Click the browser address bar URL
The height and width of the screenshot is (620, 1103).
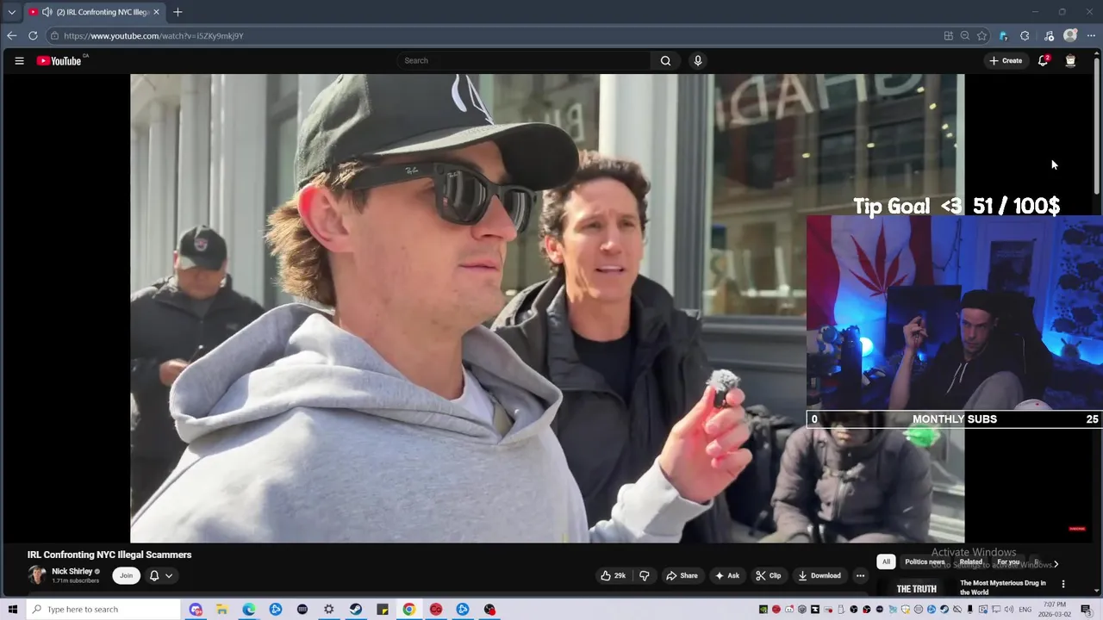pyautogui.click(x=153, y=35)
